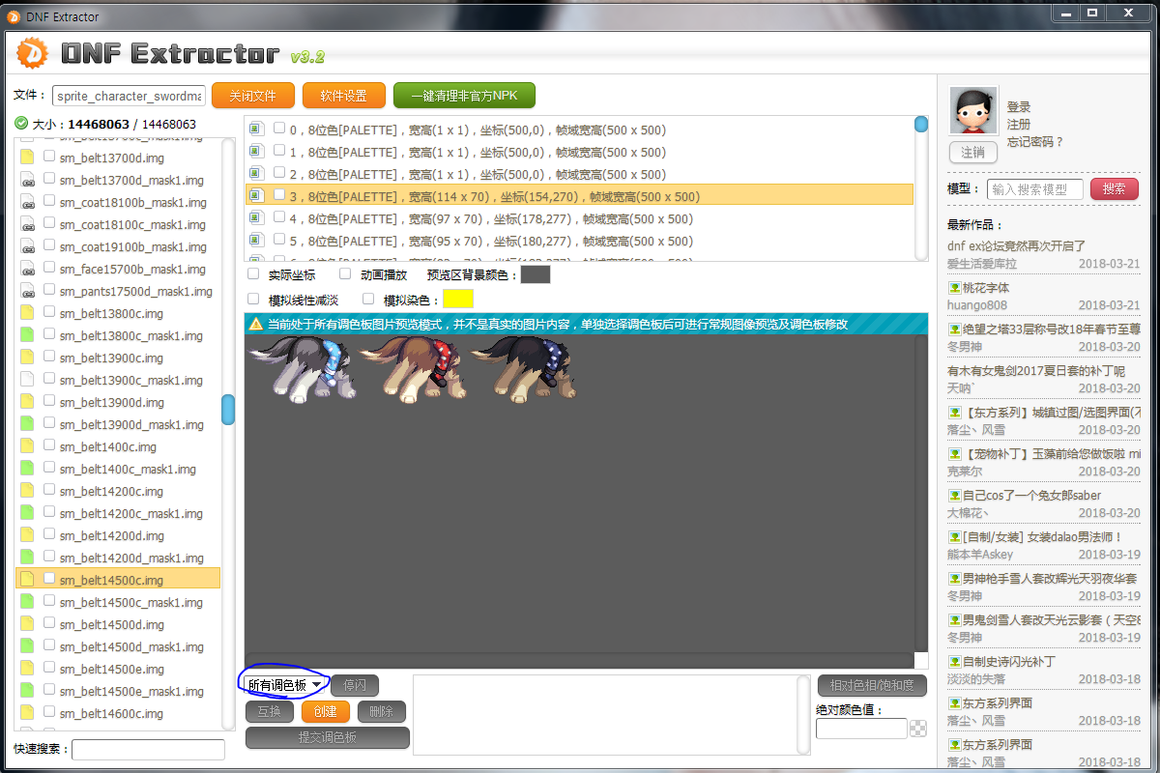Toggle the 动画播放 checkbox
Screen dimensions: 1160x773
click(x=345, y=274)
